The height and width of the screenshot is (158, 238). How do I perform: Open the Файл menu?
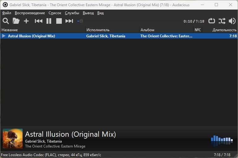(x=6, y=13)
